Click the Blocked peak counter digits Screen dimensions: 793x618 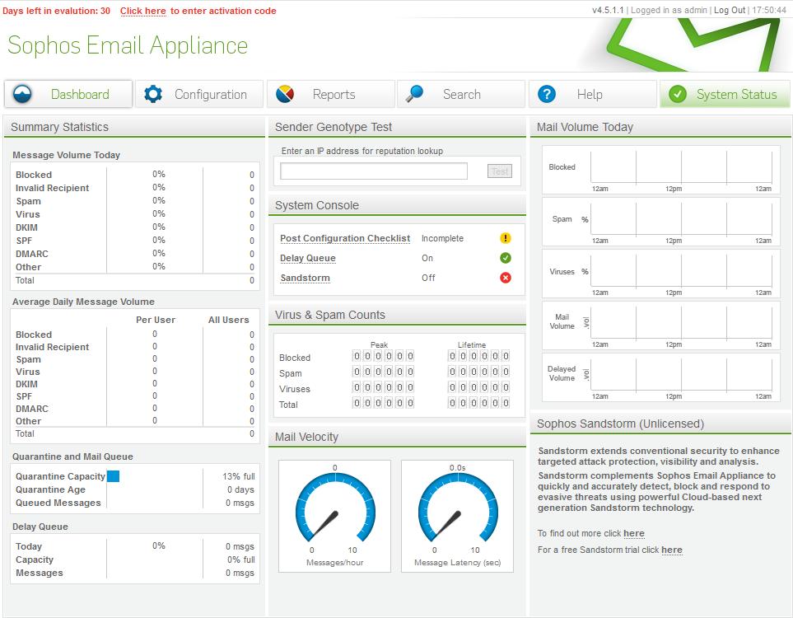tap(384, 356)
